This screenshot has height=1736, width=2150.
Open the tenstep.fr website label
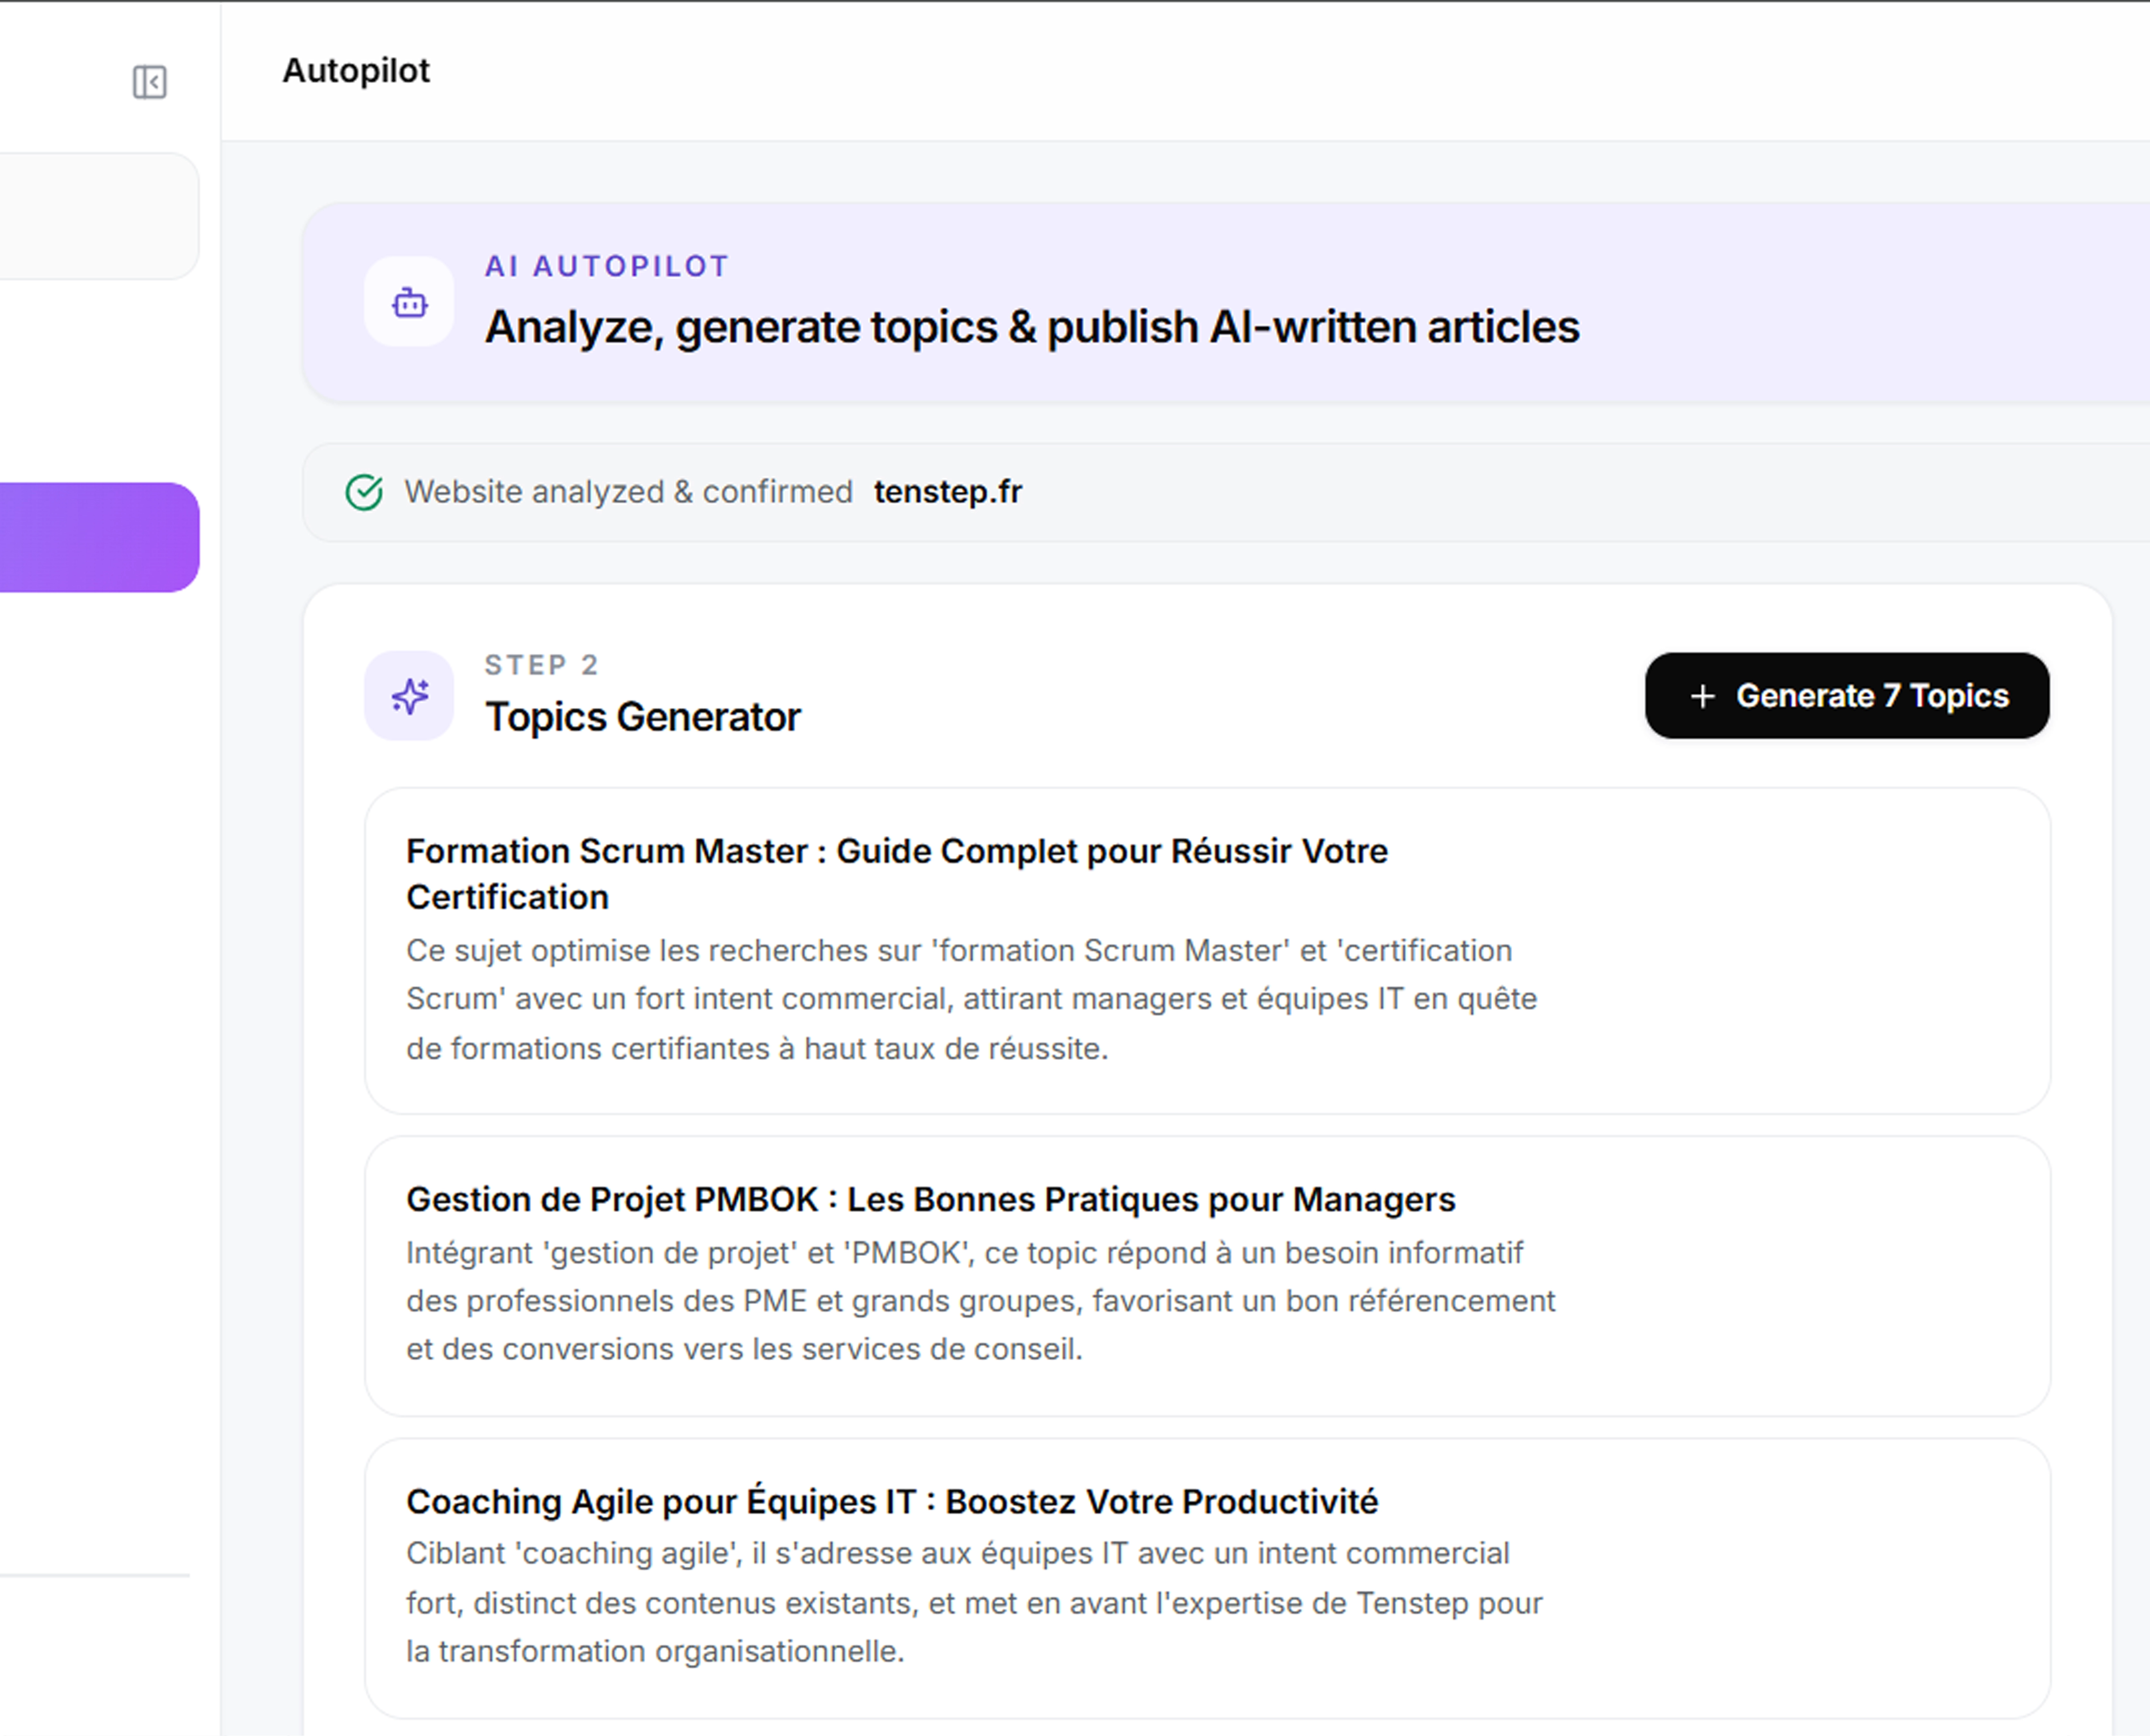pos(947,492)
